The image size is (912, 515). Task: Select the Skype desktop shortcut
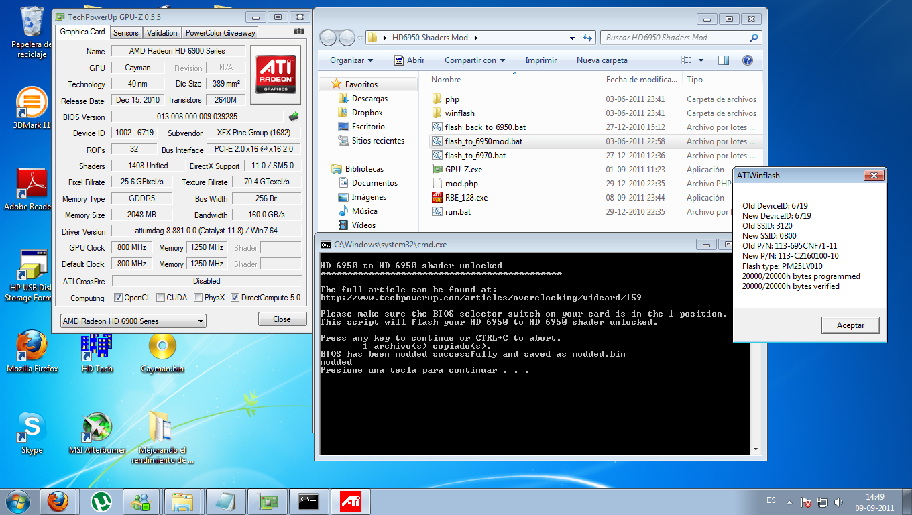[x=32, y=433]
